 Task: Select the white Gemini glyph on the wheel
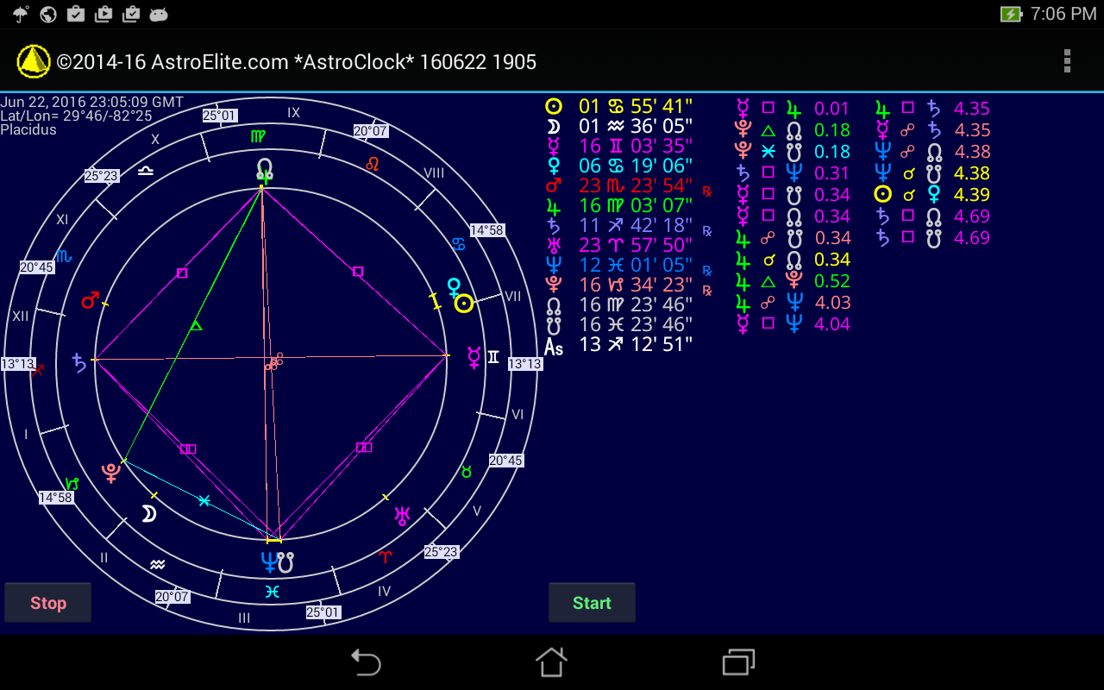[493, 356]
